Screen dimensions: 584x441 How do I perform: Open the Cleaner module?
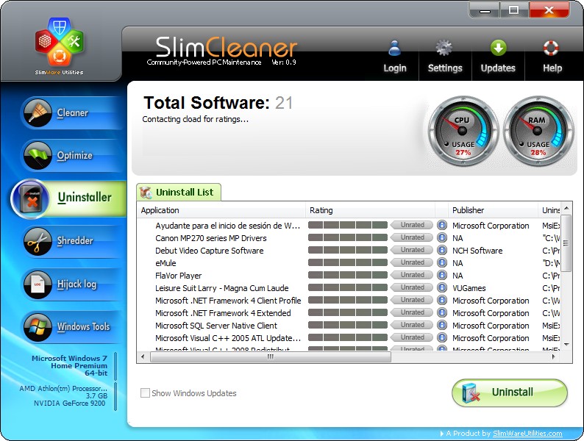click(x=73, y=112)
